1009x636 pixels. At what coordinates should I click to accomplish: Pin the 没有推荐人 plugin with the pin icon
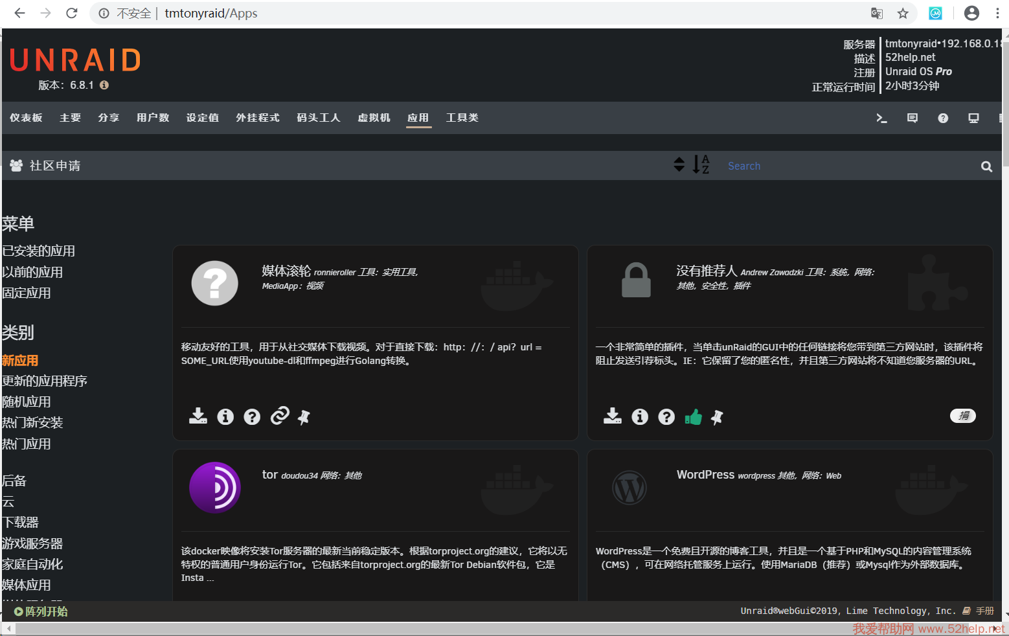click(x=717, y=417)
